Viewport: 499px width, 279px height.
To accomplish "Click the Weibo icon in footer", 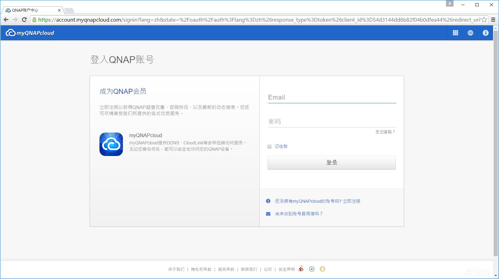I will point(301,269).
